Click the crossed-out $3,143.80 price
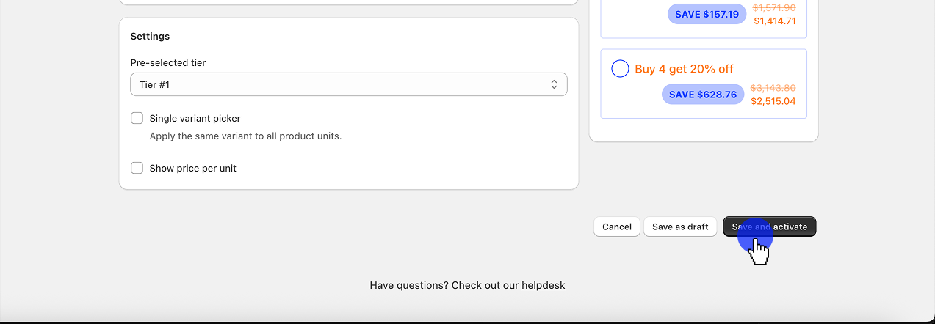 coord(773,88)
